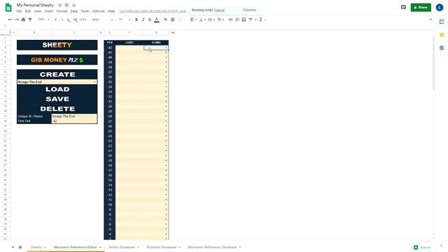Open horizontal align options

coord(192,20)
